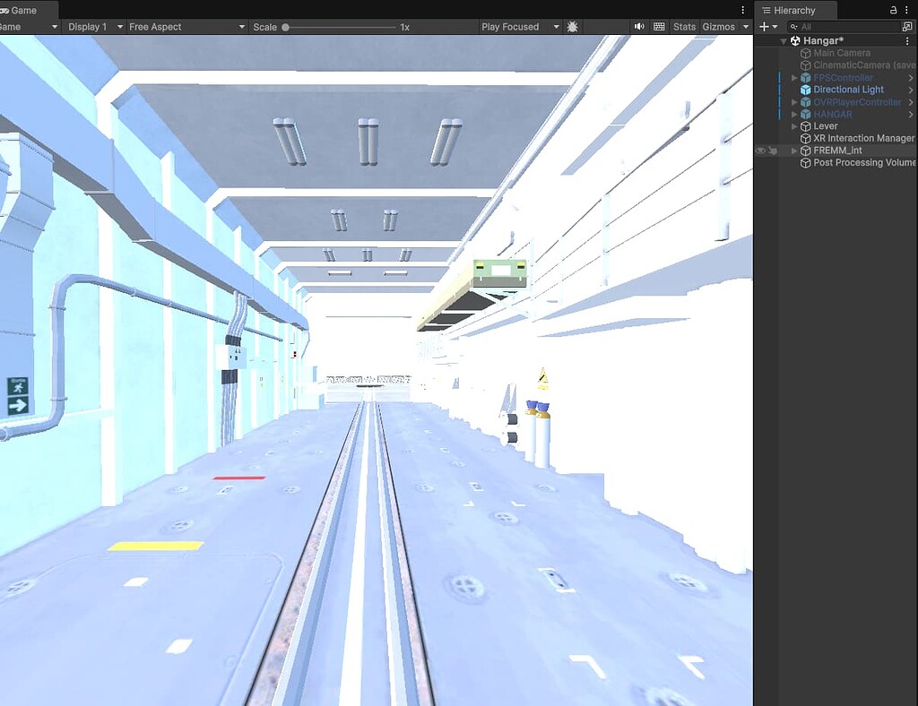Mute audio using the speaker icon
Screen dimensions: 918x706
(x=638, y=27)
